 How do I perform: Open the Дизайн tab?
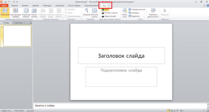click(36, 6)
